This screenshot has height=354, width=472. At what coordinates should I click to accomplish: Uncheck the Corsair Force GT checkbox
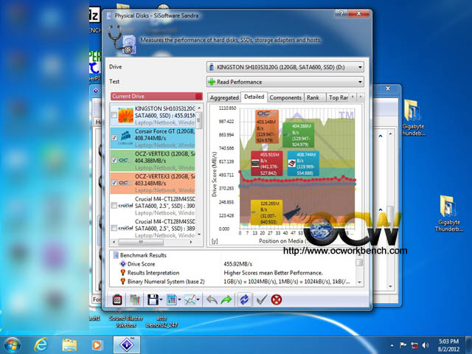(114, 138)
